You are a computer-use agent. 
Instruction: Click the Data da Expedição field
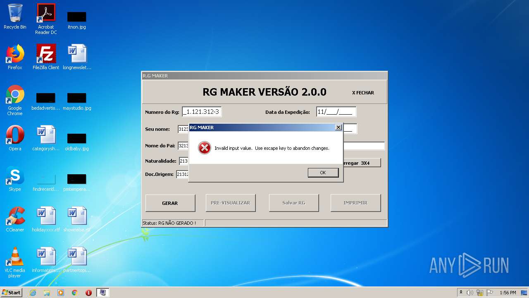(336, 112)
